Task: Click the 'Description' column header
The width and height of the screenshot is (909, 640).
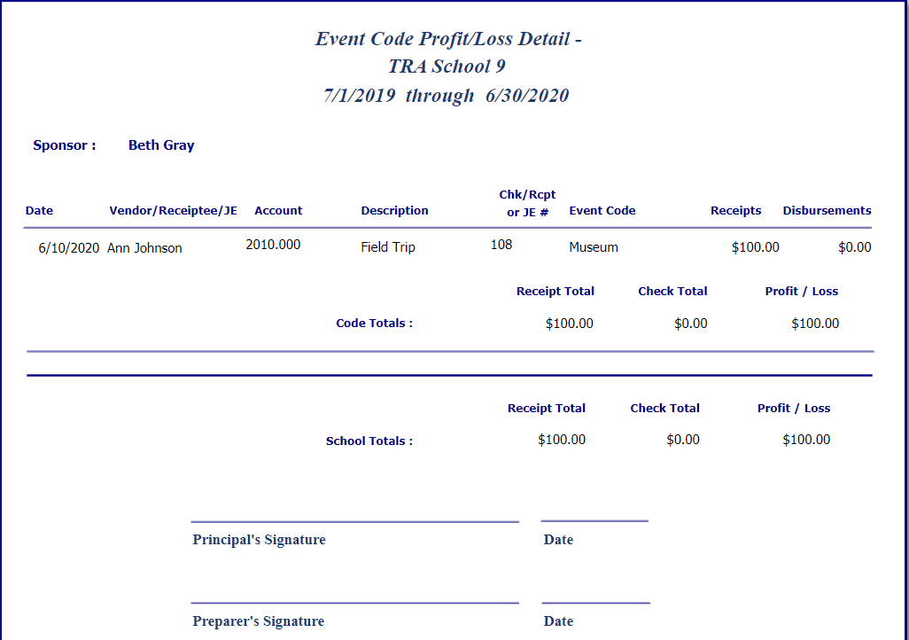Action: point(395,211)
